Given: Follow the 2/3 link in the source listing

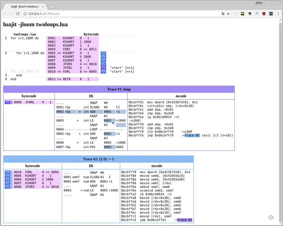Looking at the screenshot, I should coord(103,57).
